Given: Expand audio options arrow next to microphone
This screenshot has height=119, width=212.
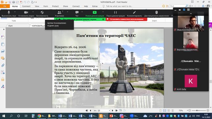Looking at the screenshot, I should [x=15, y=12].
